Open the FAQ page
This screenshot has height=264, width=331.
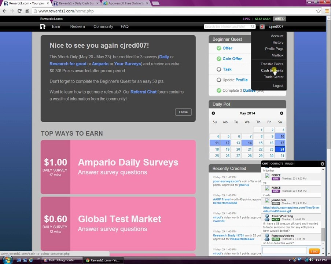coord(125,26)
